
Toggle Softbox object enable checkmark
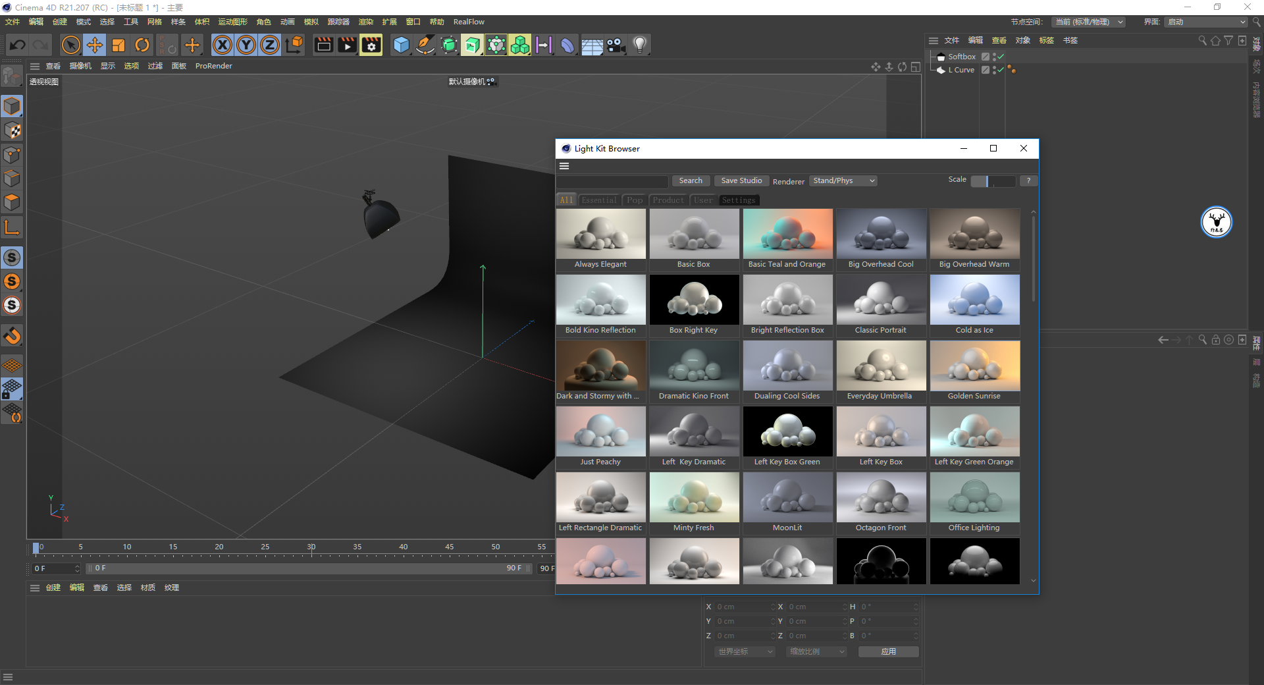coord(1001,57)
